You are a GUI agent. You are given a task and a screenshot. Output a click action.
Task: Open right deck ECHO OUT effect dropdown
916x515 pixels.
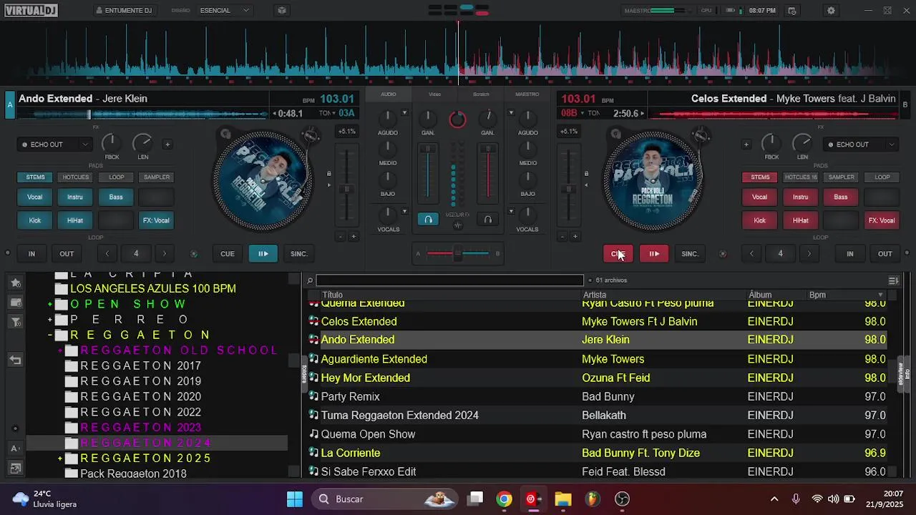pyautogui.click(x=892, y=144)
